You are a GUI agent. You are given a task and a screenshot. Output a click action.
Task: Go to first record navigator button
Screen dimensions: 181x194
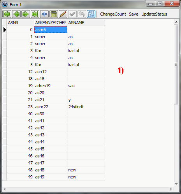(x=7, y=14)
